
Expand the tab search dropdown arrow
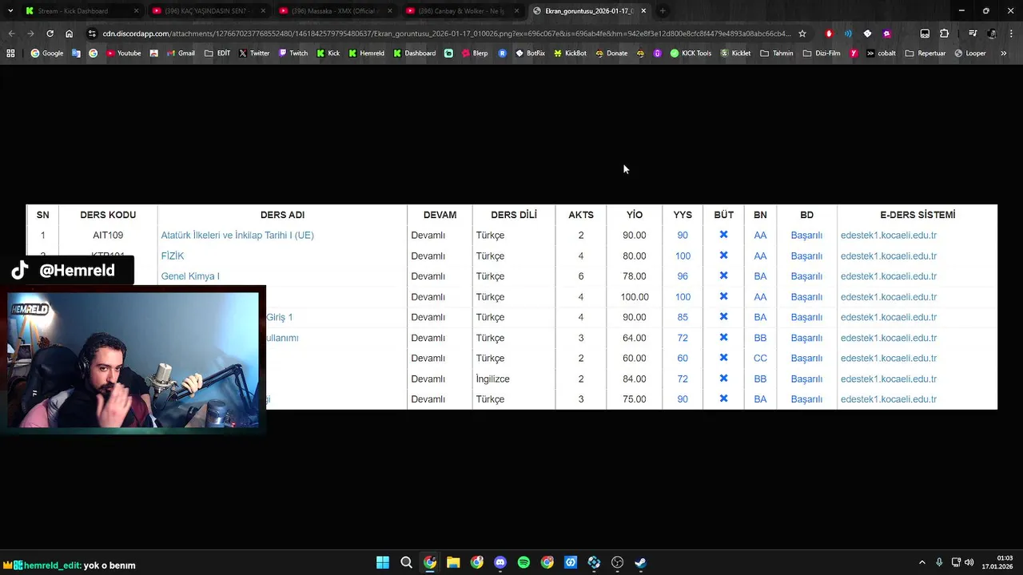10,11
